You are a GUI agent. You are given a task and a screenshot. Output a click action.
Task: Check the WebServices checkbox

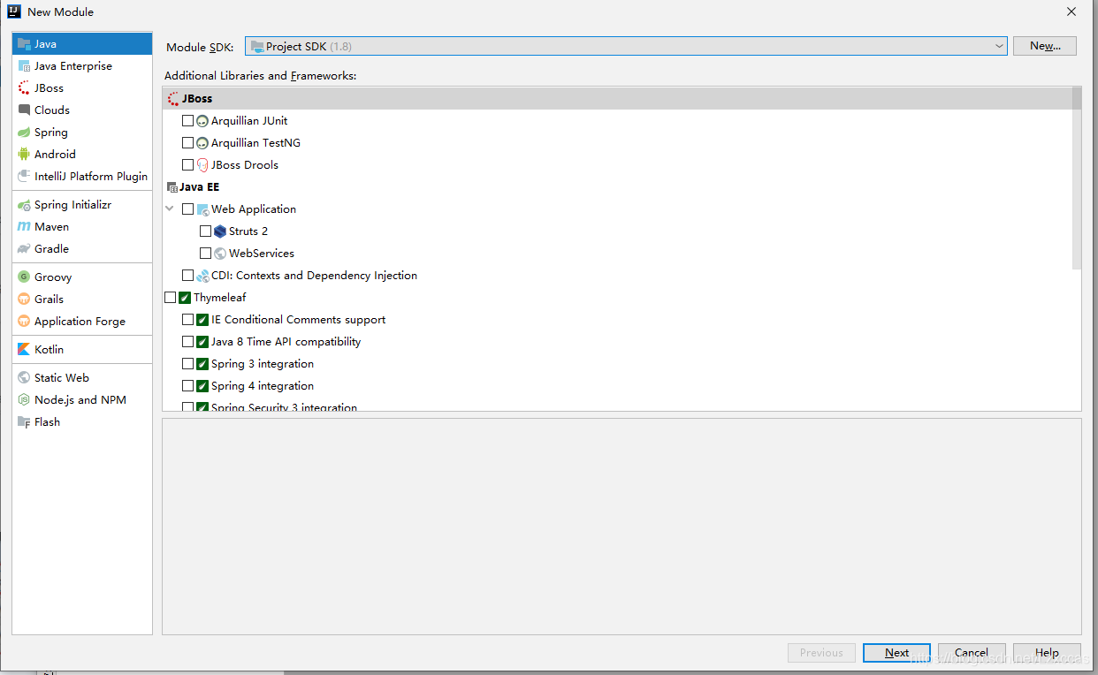click(205, 253)
